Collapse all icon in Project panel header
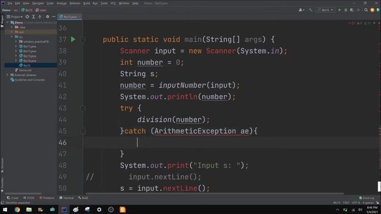 (40, 17)
